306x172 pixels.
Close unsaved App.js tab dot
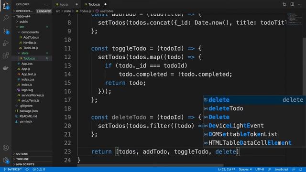click(76, 4)
